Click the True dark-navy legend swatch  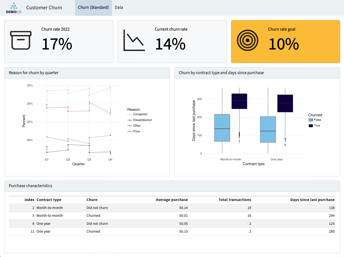coord(311,126)
